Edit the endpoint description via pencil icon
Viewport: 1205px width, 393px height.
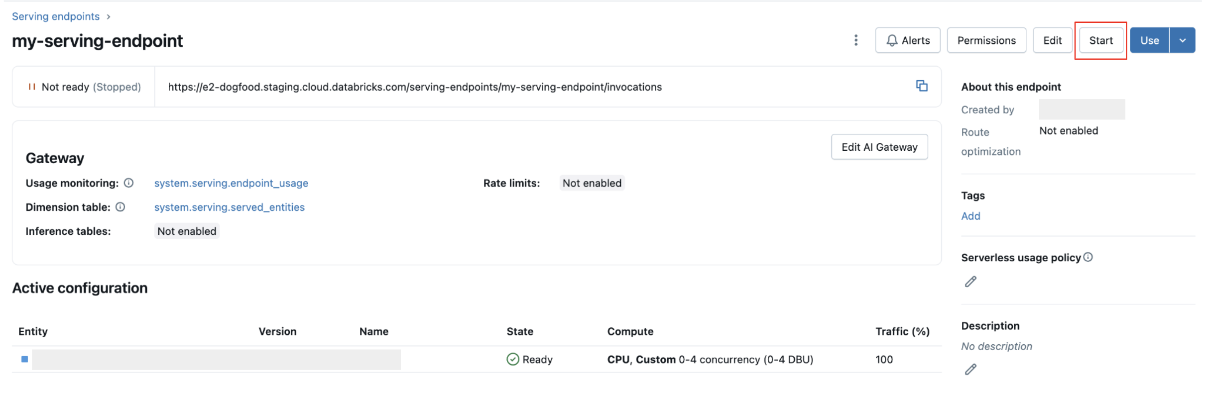click(969, 369)
